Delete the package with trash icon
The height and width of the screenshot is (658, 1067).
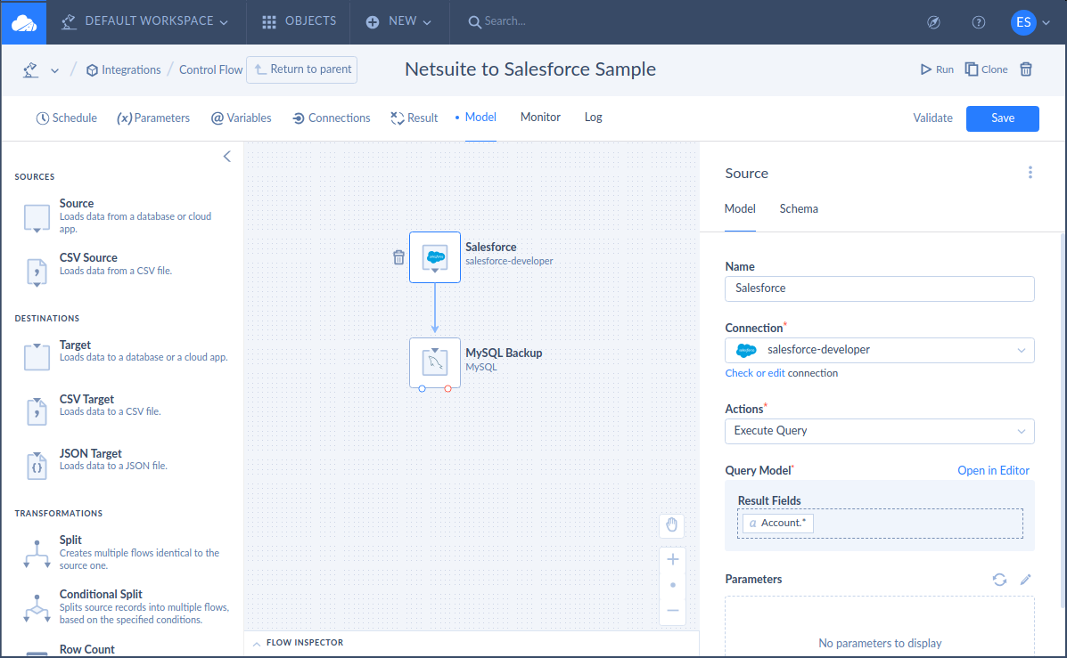(x=1026, y=69)
